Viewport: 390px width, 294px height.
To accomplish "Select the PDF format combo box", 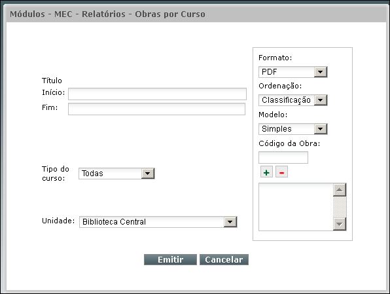I will (x=292, y=72).
